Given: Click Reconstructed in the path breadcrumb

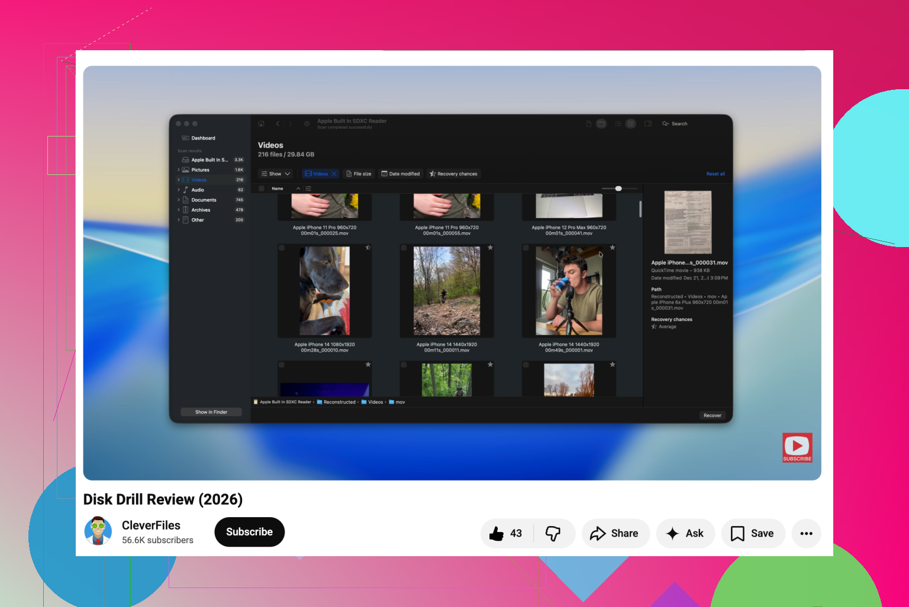Looking at the screenshot, I should pyautogui.click(x=336, y=402).
